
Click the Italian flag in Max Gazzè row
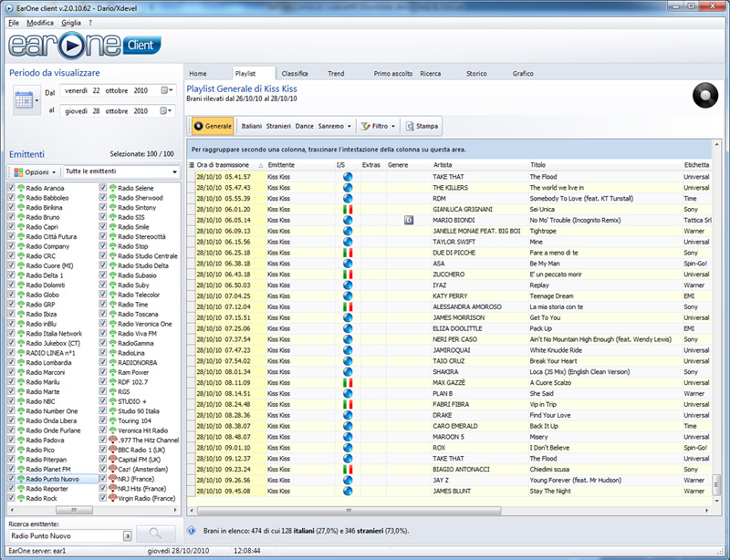348,383
